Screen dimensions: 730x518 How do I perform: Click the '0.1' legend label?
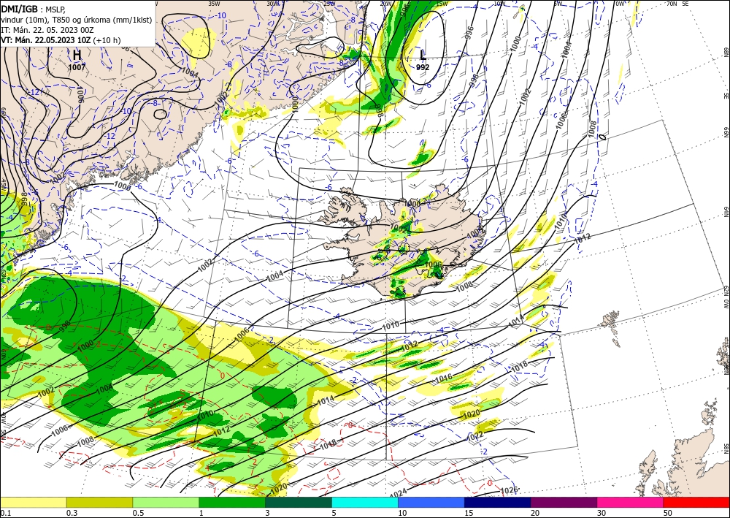pyautogui.click(x=5, y=513)
